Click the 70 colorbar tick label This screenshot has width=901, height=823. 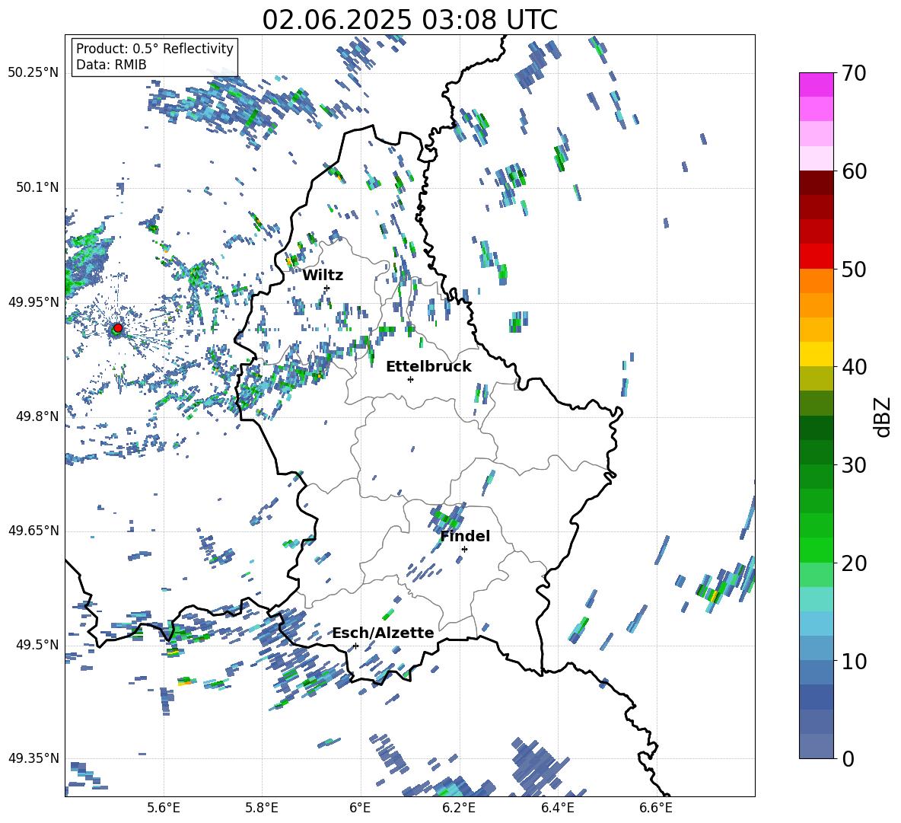pos(853,74)
